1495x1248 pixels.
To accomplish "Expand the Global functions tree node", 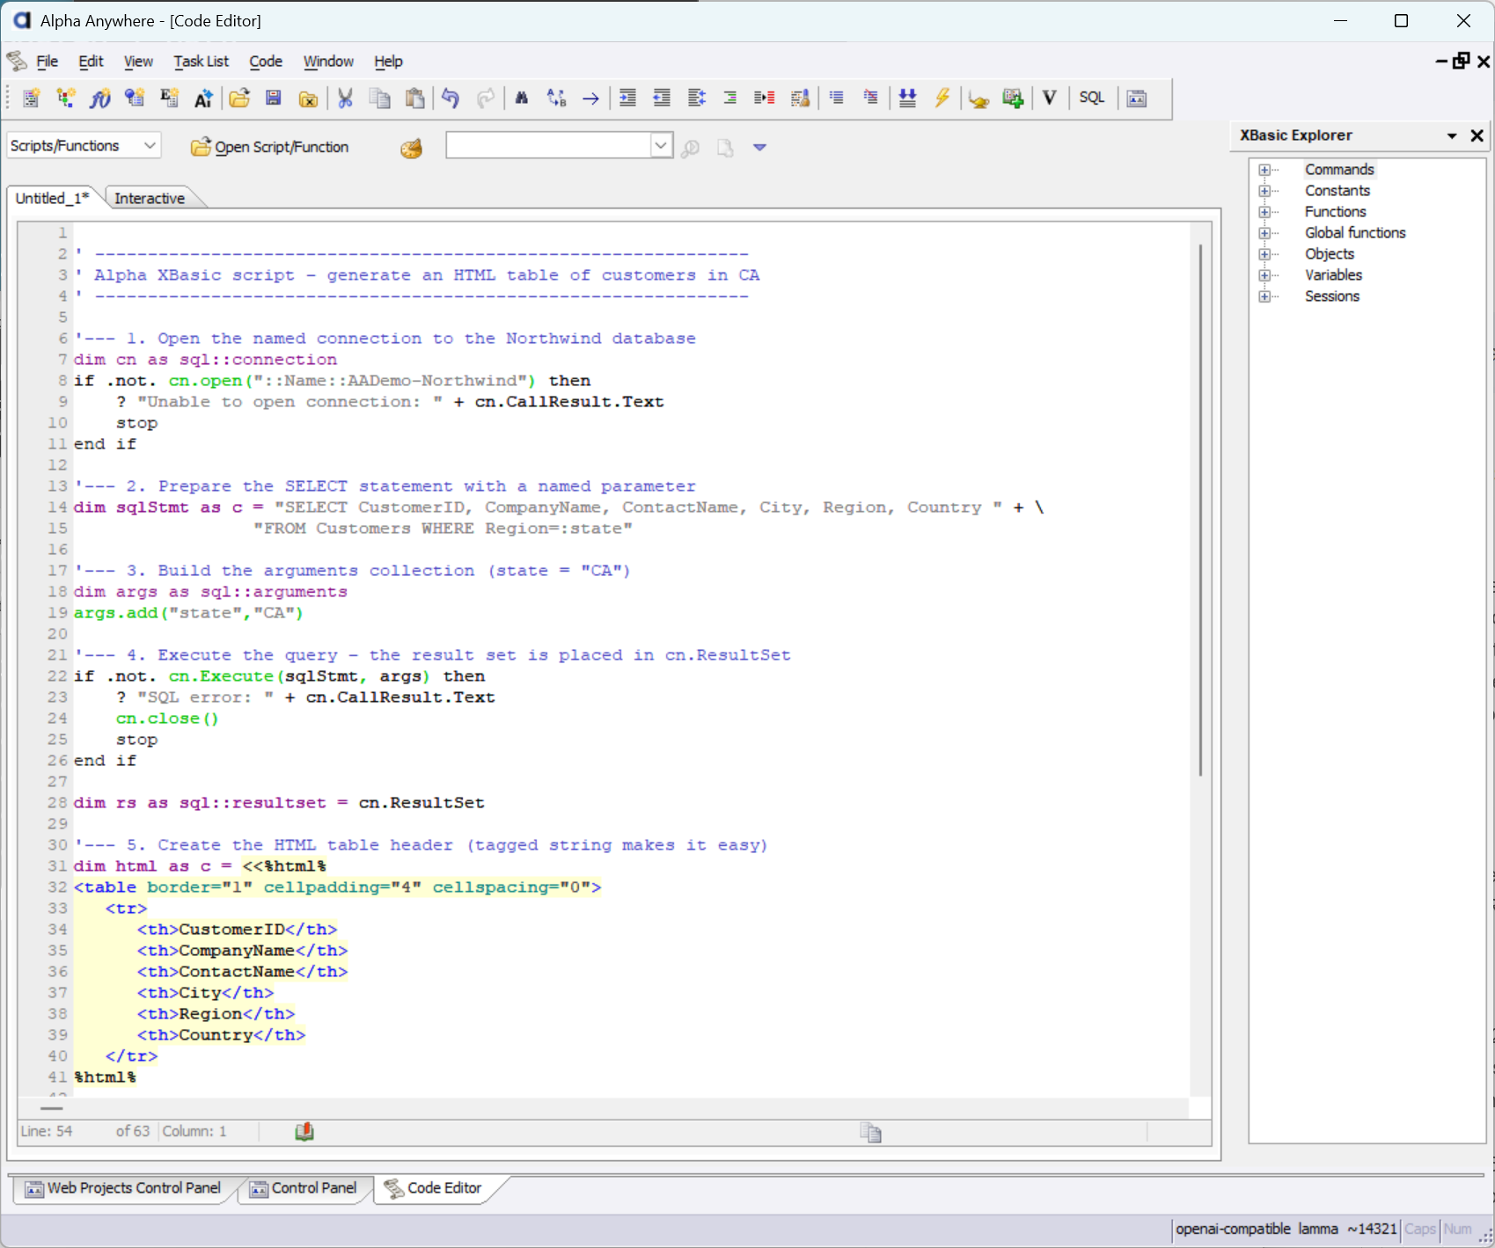I will click(x=1264, y=233).
